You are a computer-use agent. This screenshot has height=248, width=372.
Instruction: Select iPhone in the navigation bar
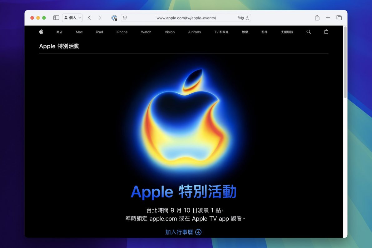122,32
